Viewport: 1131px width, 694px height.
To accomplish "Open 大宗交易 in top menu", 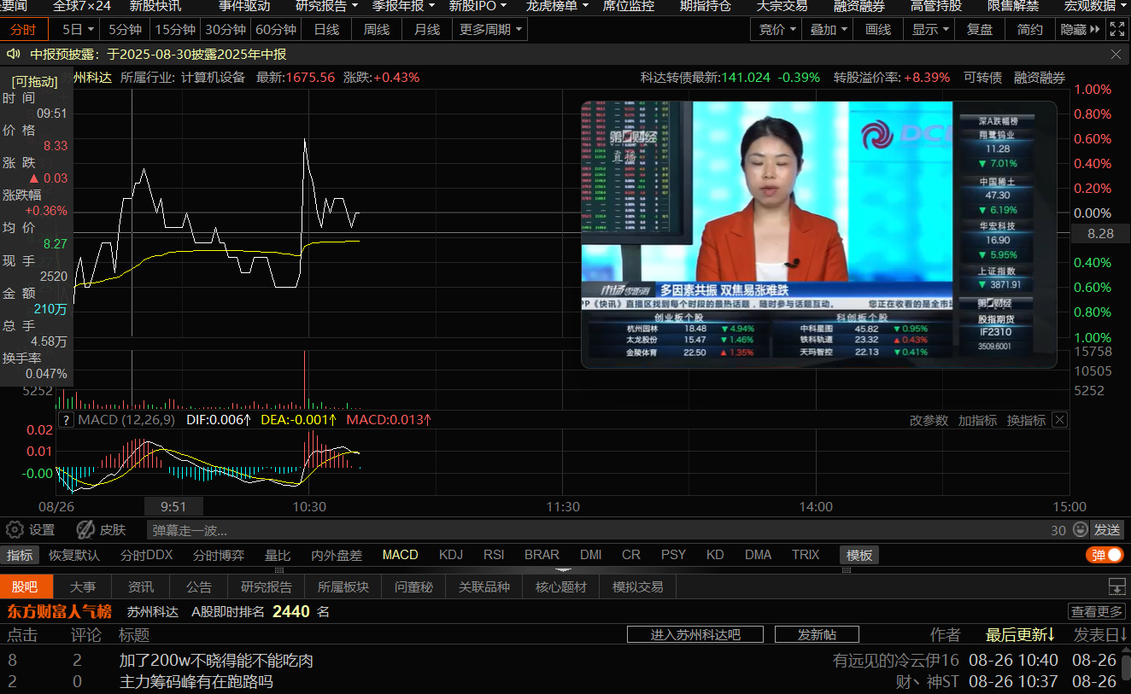I will [782, 6].
